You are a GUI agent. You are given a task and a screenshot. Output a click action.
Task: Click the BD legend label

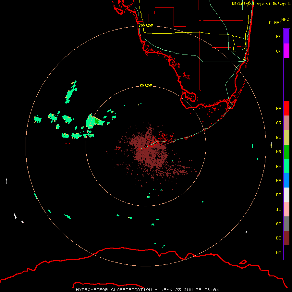click(x=278, y=138)
